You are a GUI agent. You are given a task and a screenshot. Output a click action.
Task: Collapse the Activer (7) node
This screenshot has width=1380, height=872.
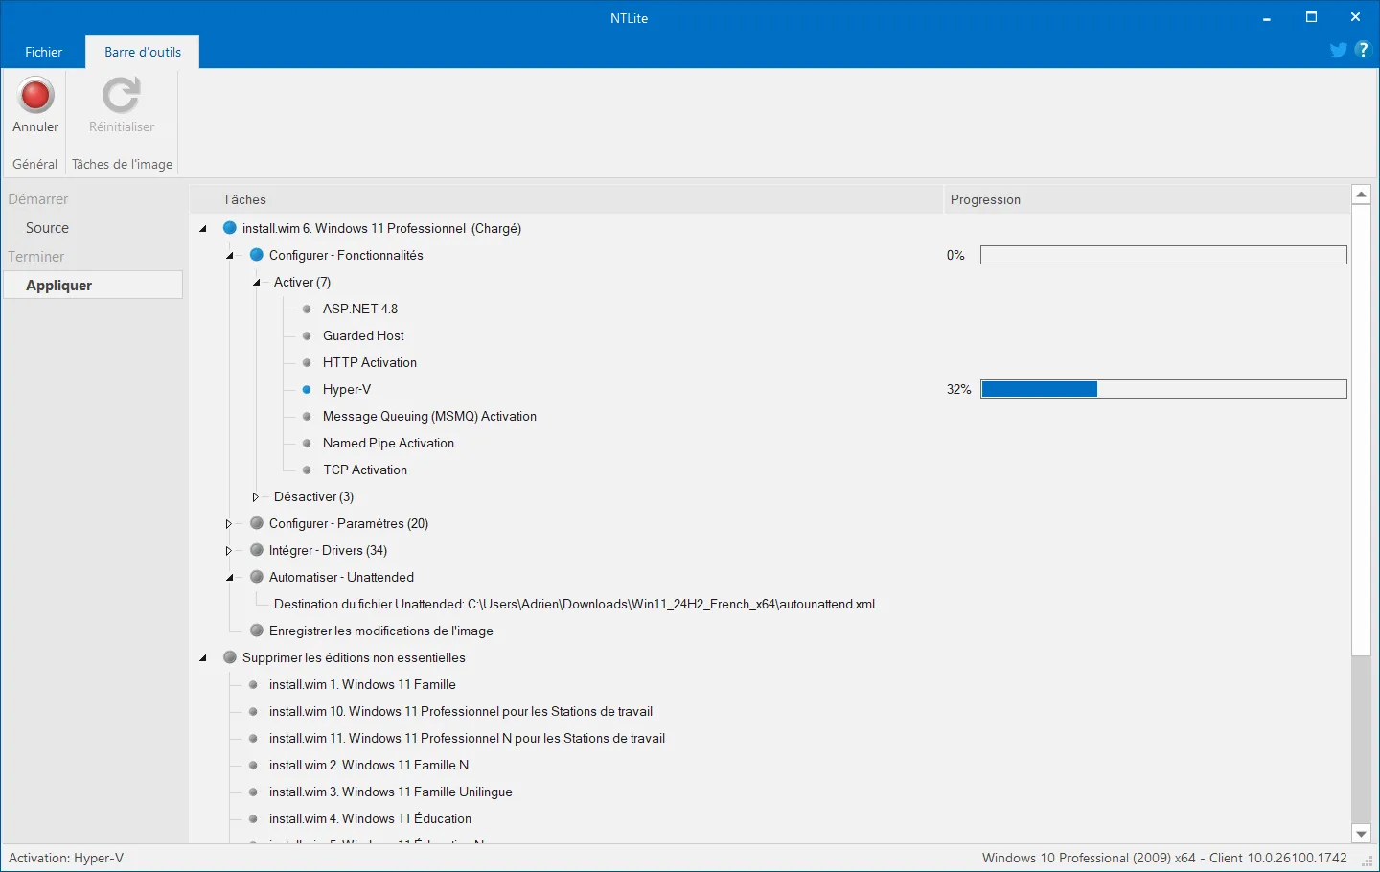click(257, 283)
